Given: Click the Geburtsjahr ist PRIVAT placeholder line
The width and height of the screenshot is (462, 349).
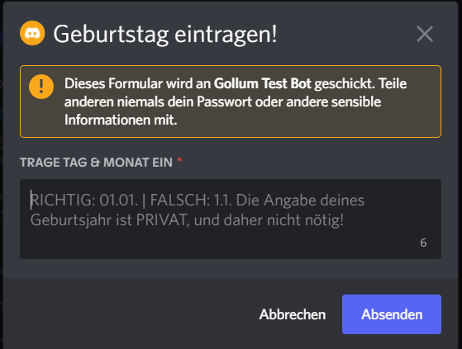Looking at the screenshot, I should point(187,220).
